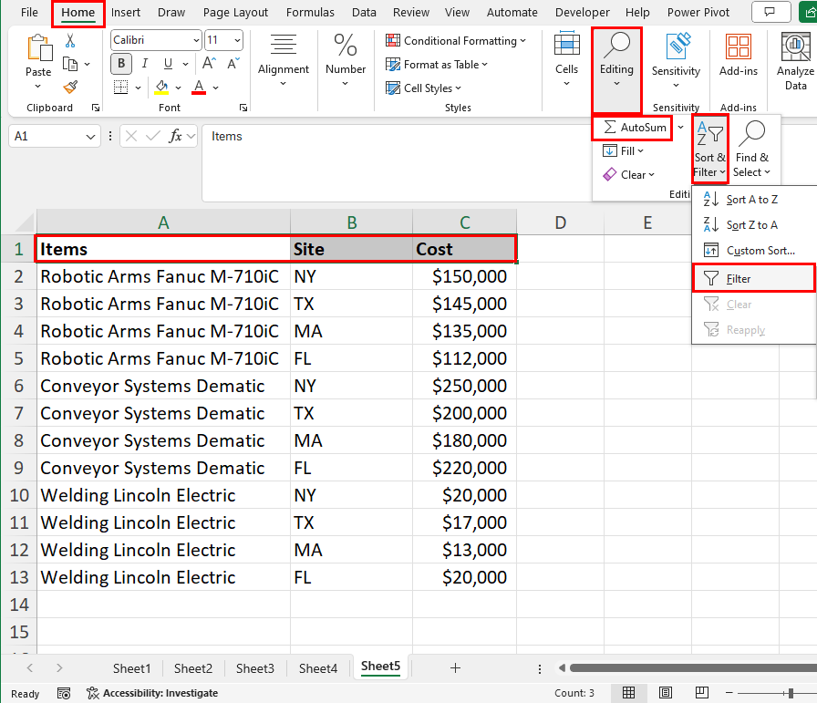Apply cell borders icon

click(x=121, y=87)
